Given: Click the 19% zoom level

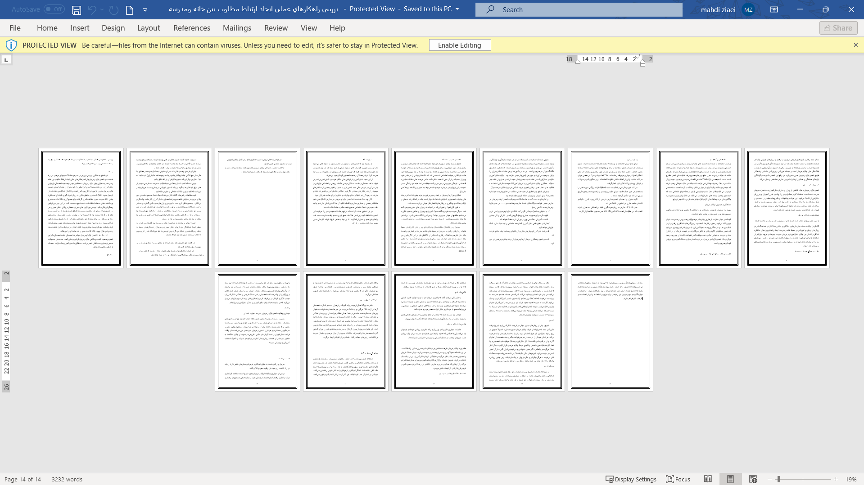Looking at the screenshot, I should [x=850, y=479].
